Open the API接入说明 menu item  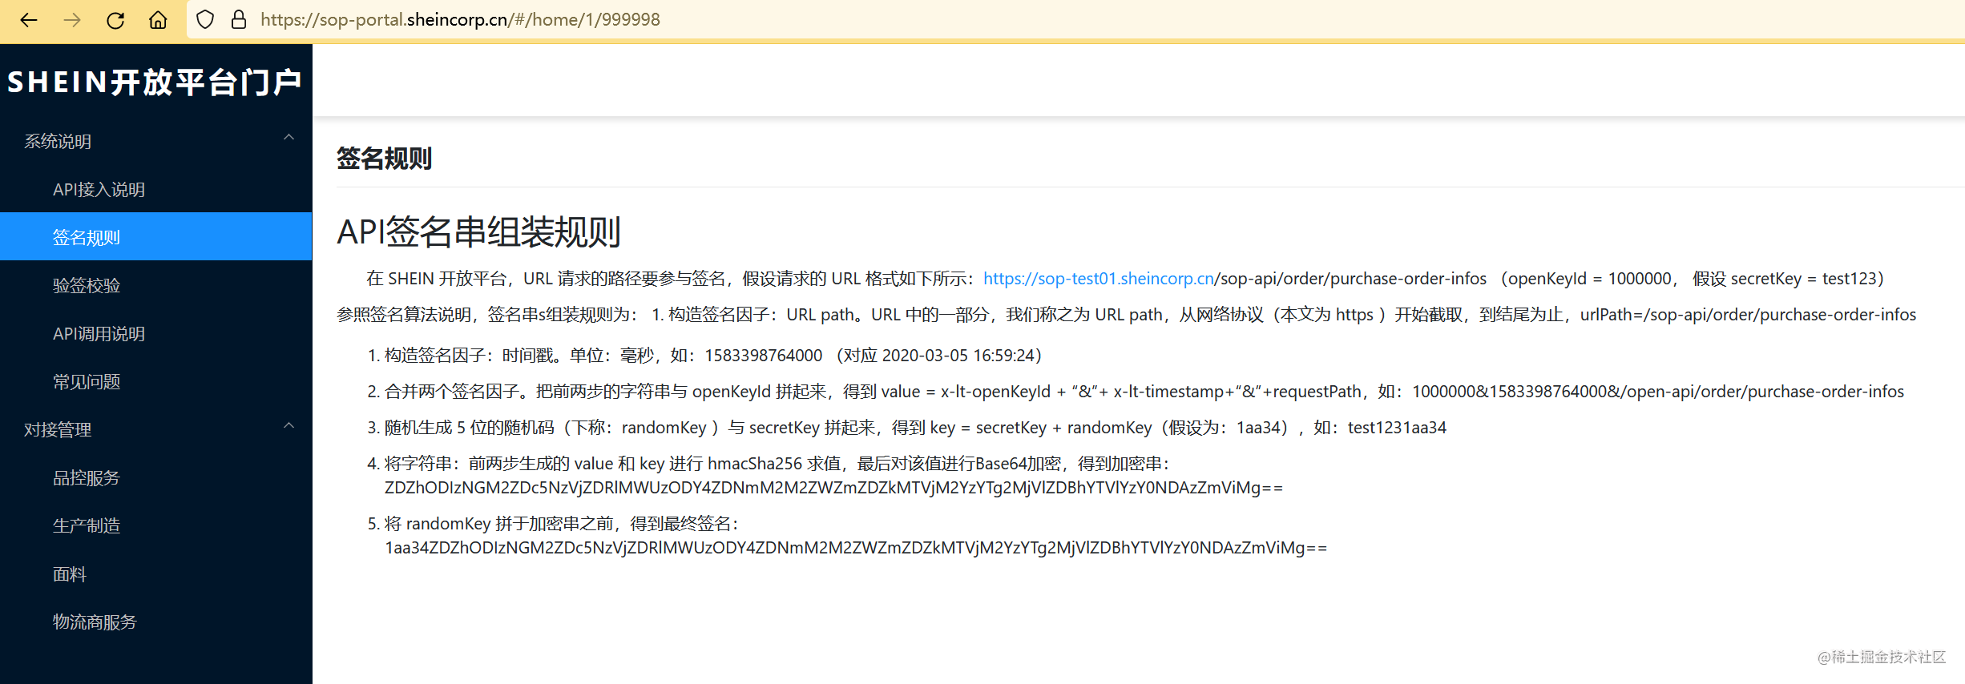coord(155,189)
